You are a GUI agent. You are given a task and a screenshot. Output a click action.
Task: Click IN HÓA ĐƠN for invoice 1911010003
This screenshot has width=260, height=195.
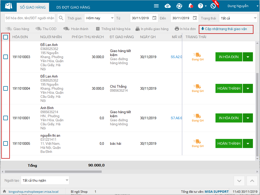point(229,57)
